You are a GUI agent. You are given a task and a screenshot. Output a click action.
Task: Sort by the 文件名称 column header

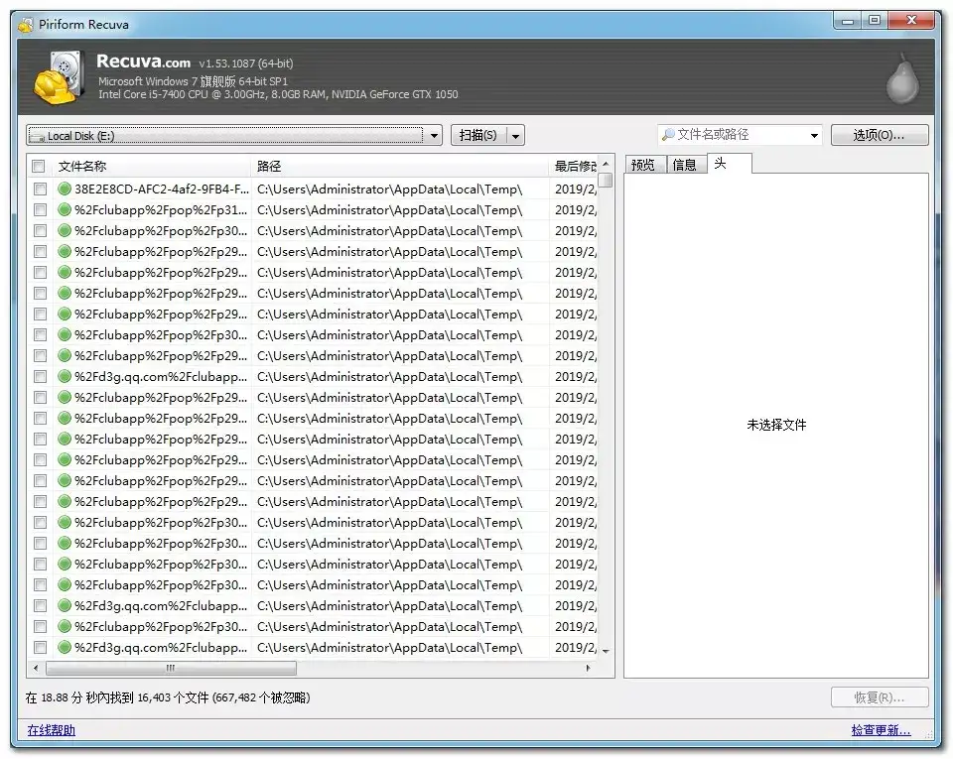(x=152, y=166)
